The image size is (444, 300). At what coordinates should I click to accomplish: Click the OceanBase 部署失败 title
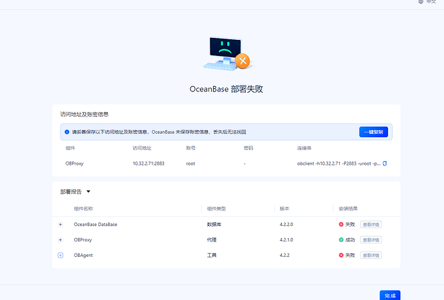click(227, 89)
